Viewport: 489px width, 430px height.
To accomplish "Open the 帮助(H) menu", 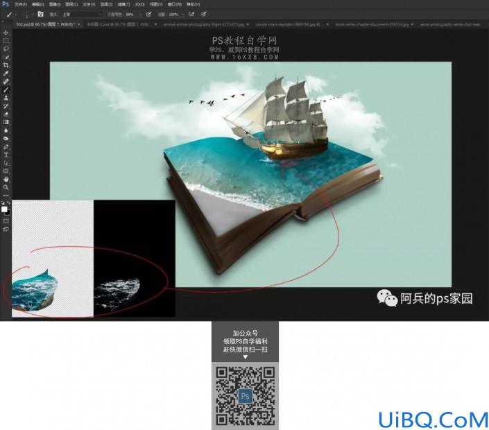I will pyautogui.click(x=193, y=4).
